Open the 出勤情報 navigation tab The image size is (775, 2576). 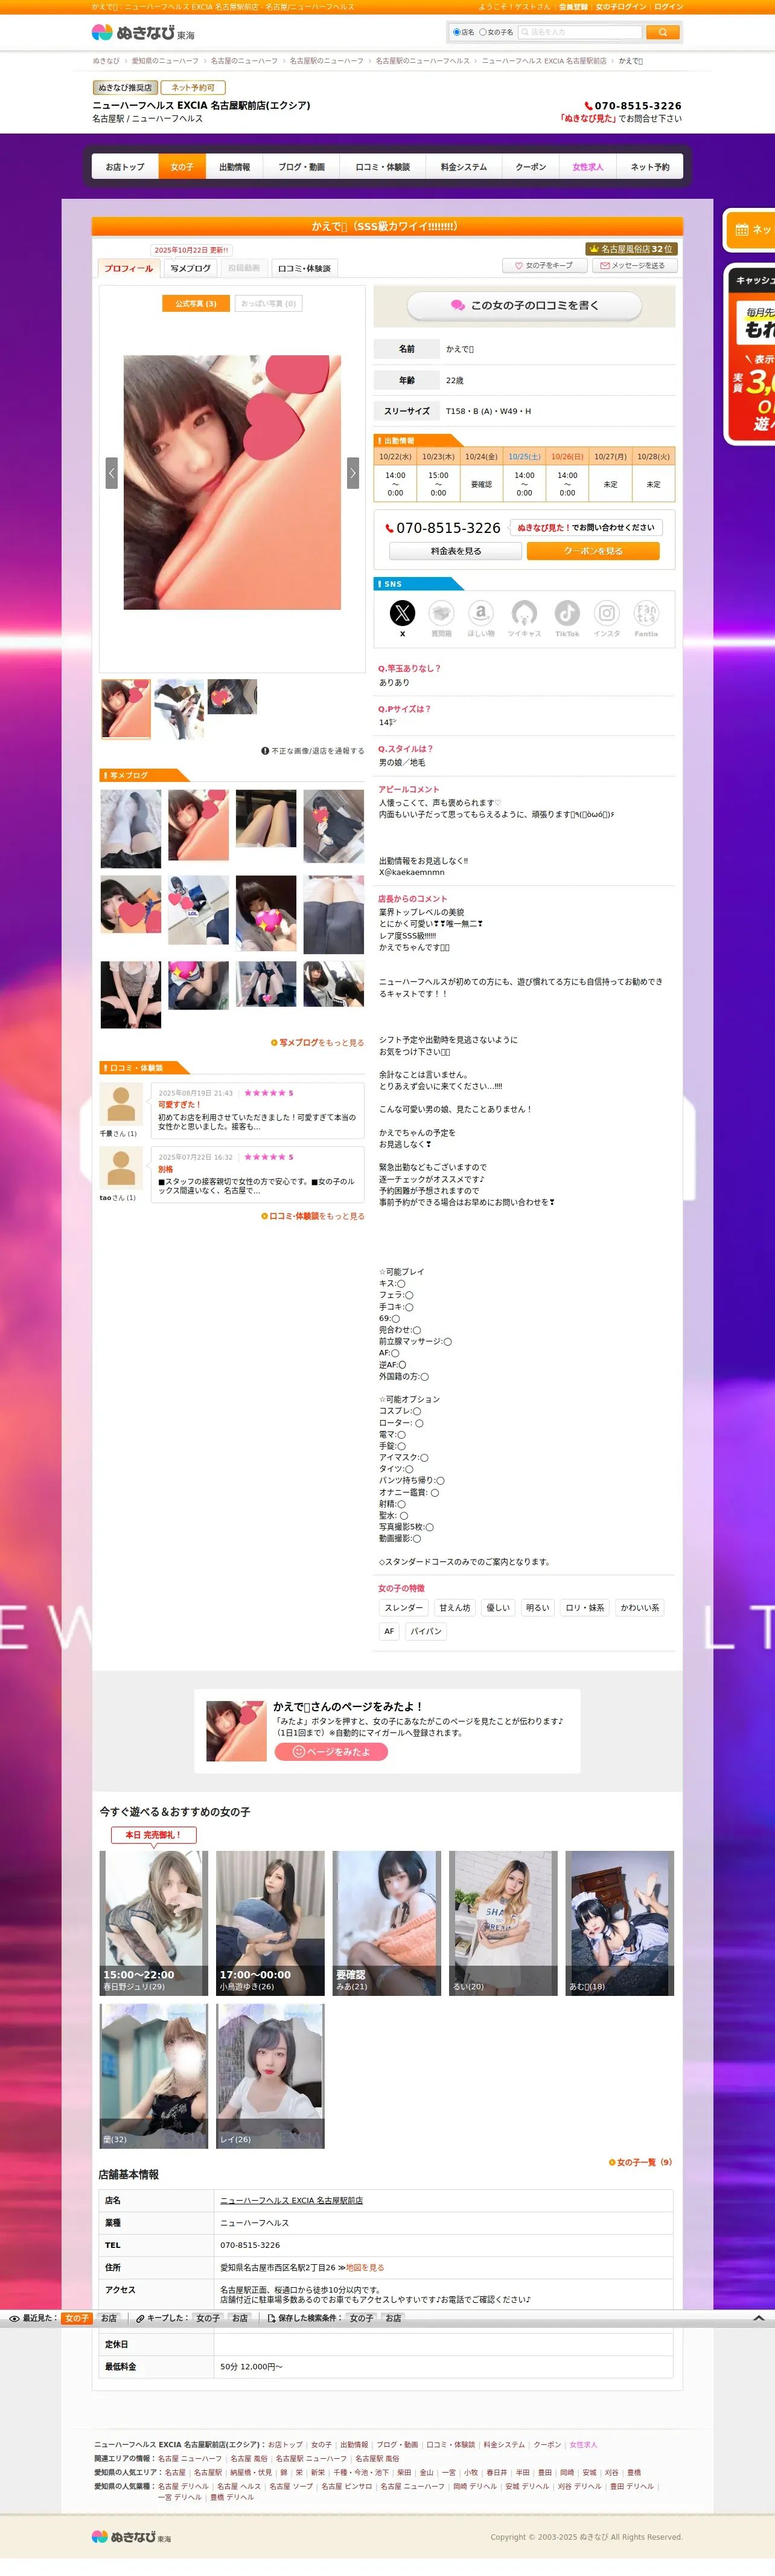point(235,167)
